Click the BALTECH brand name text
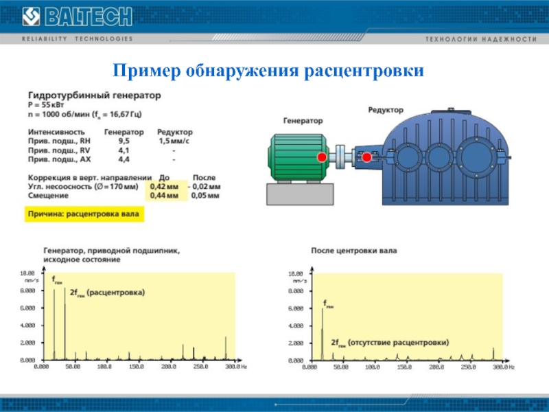The height and width of the screenshot is (412, 549). coord(89,16)
